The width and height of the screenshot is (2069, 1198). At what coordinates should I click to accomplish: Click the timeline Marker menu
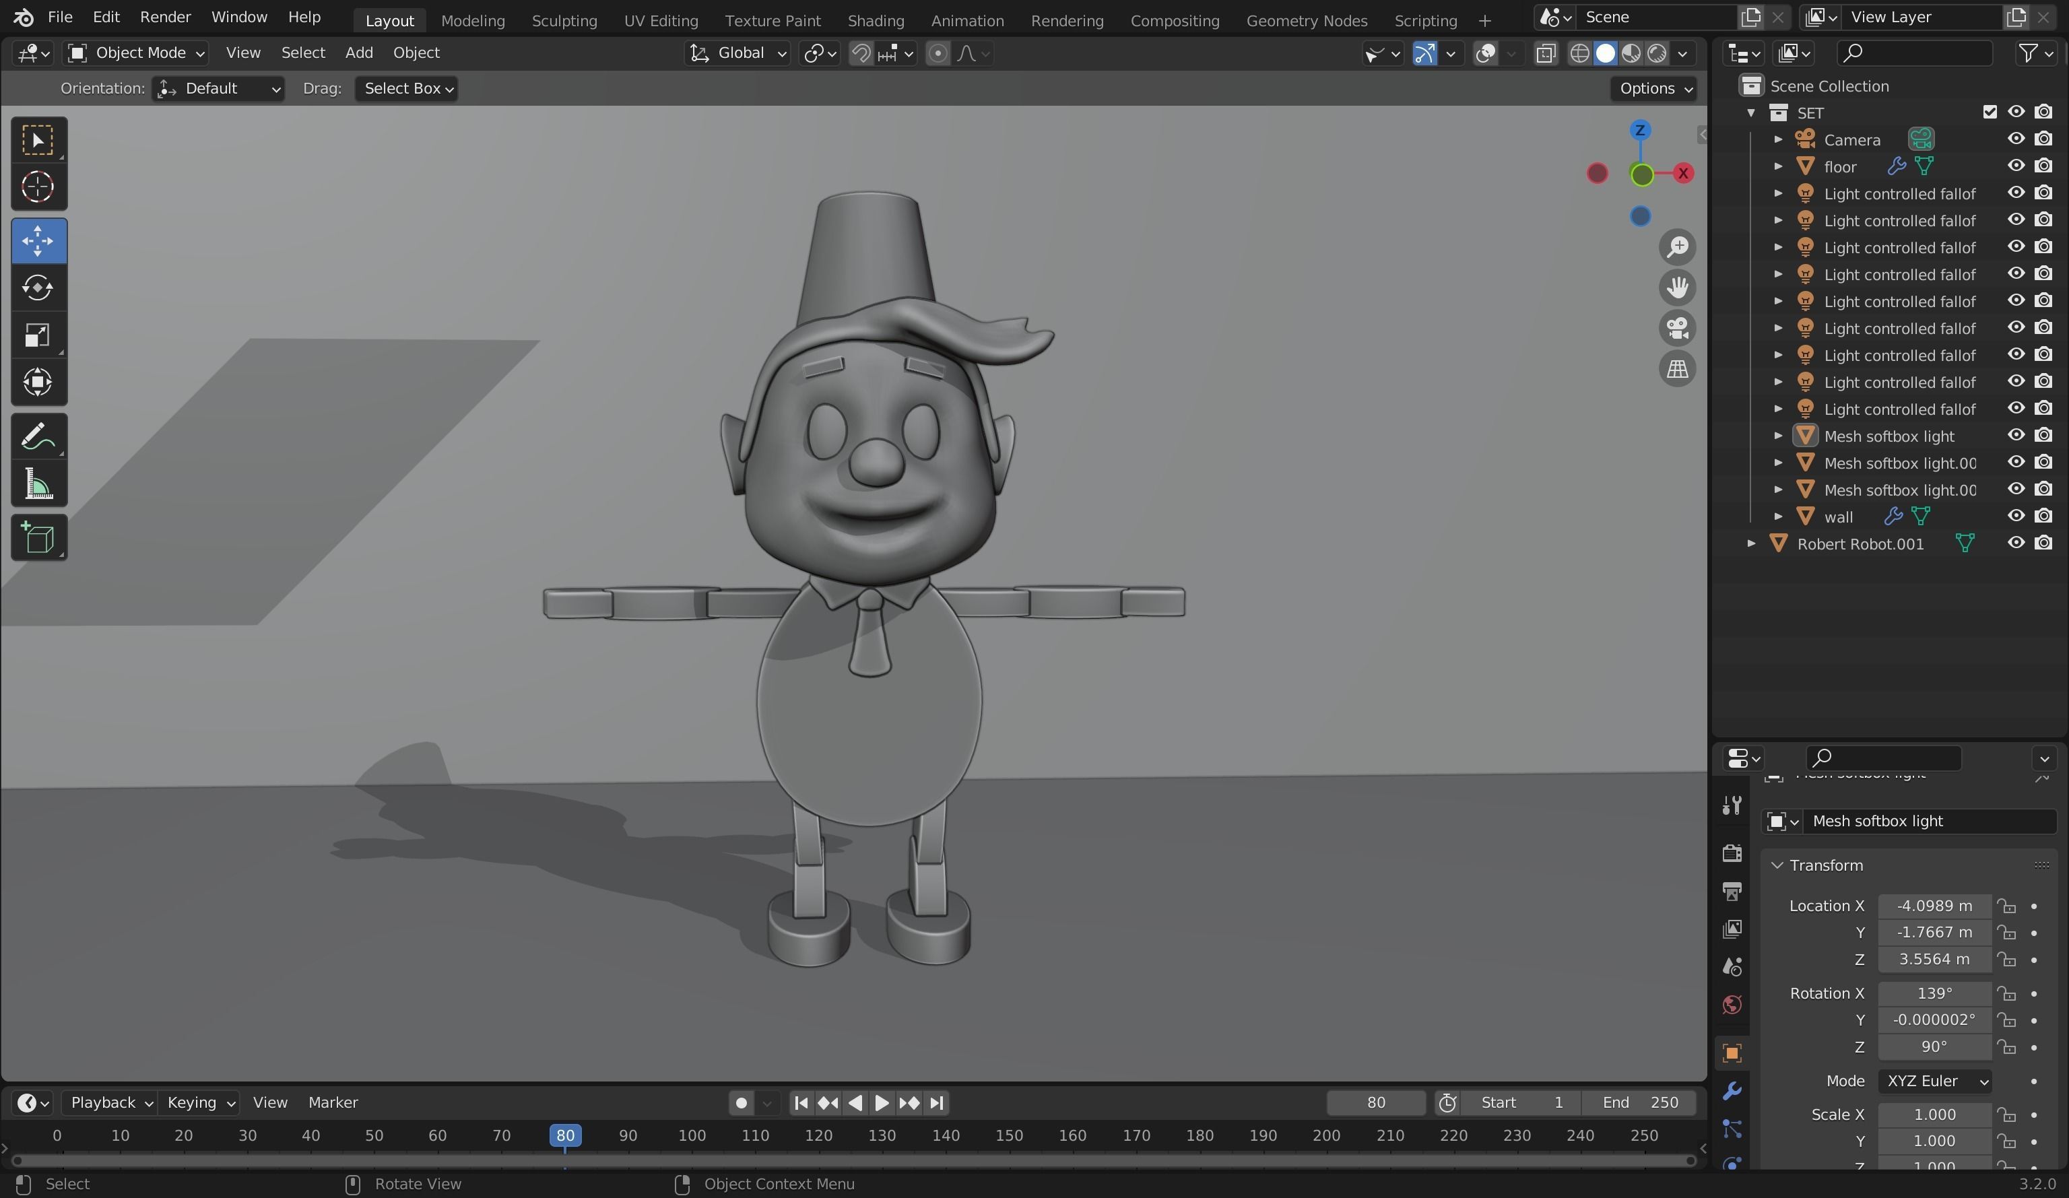click(333, 1103)
